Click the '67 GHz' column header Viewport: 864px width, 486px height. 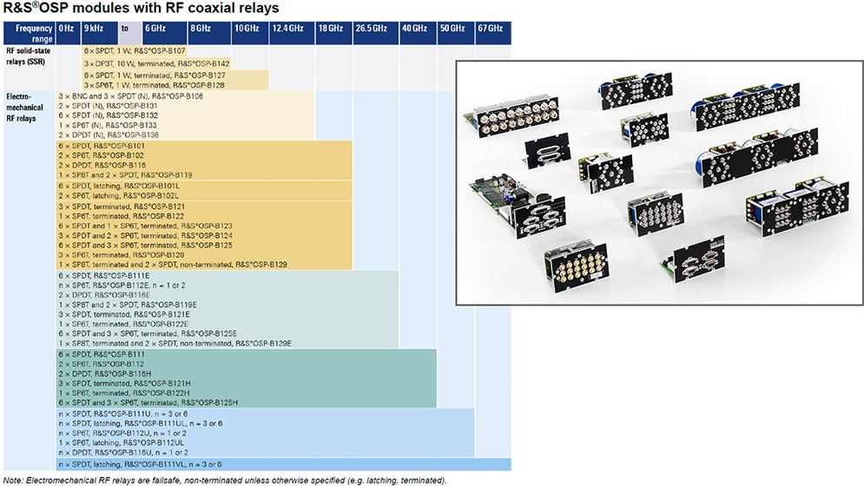point(492,33)
